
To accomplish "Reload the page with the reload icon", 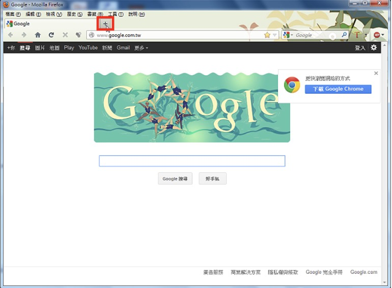I will click(x=51, y=35).
